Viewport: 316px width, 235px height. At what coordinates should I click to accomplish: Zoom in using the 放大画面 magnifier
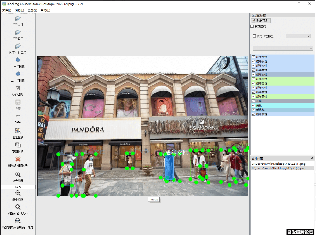pyautogui.click(x=18, y=174)
